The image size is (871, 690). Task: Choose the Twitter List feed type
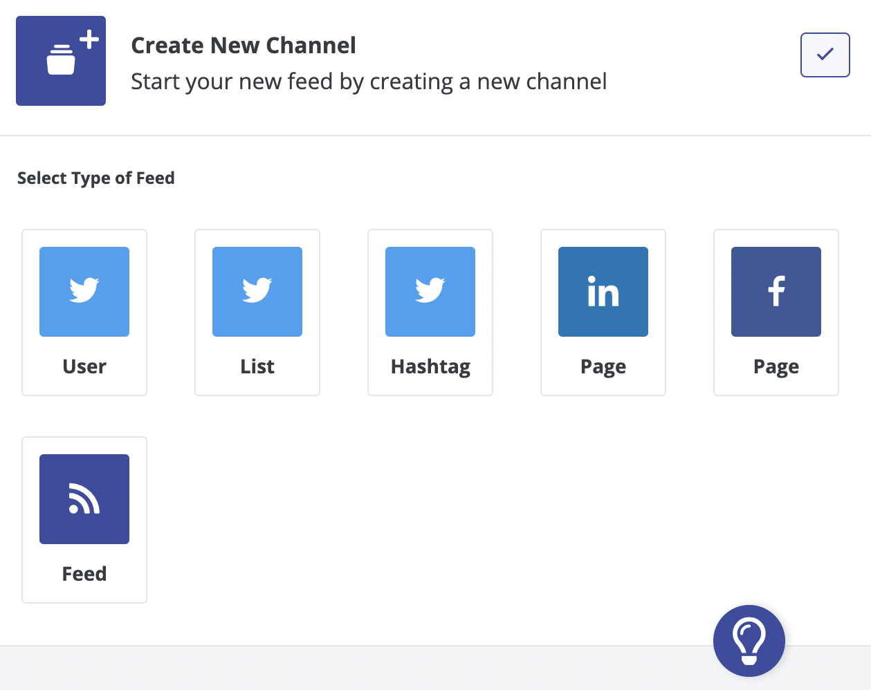pyautogui.click(x=257, y=313)
